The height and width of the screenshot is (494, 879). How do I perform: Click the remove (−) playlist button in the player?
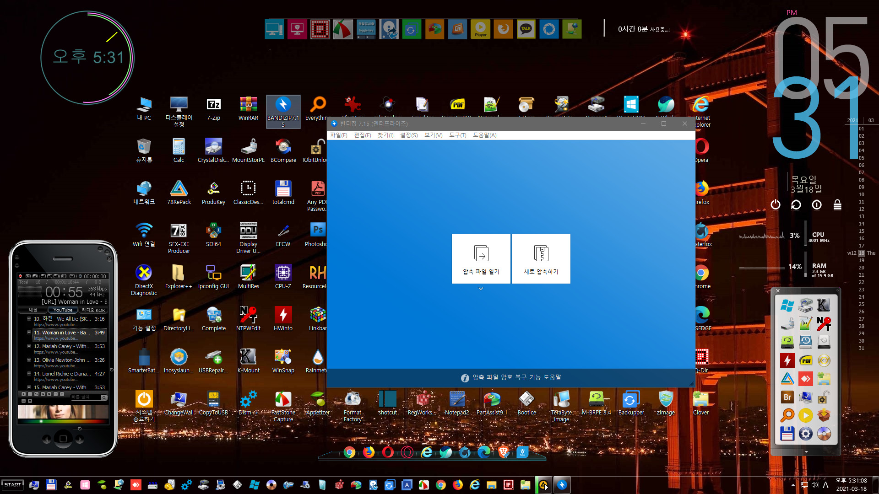point(30,394)
